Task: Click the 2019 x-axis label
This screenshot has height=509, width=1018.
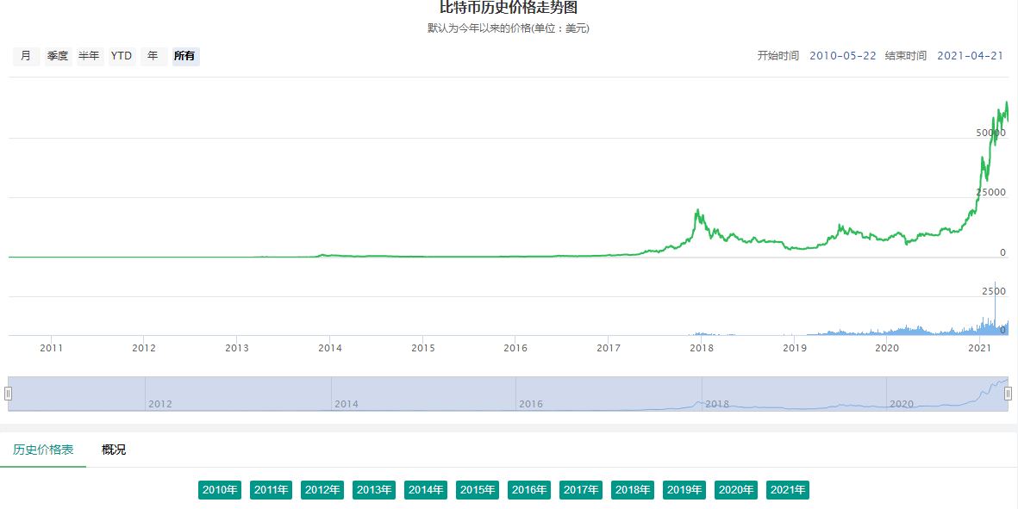Action: point(794,348)
